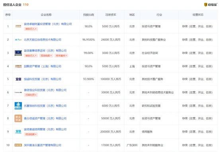Click the 企业名称 column header
The image size is (219, 152).
46,15
